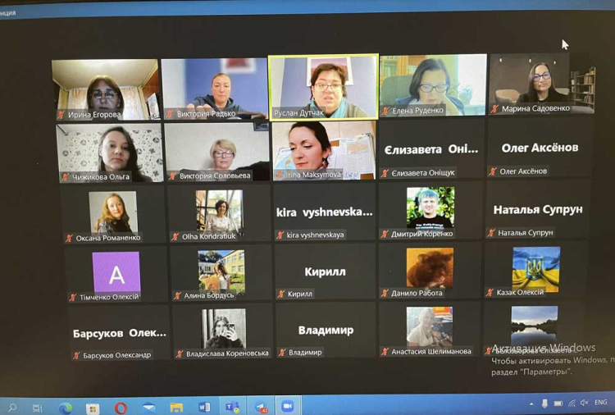The height and width of the screenshot is (415, 615).
Task: Open the Telegram taskbar icon
Action: (261, 407)
